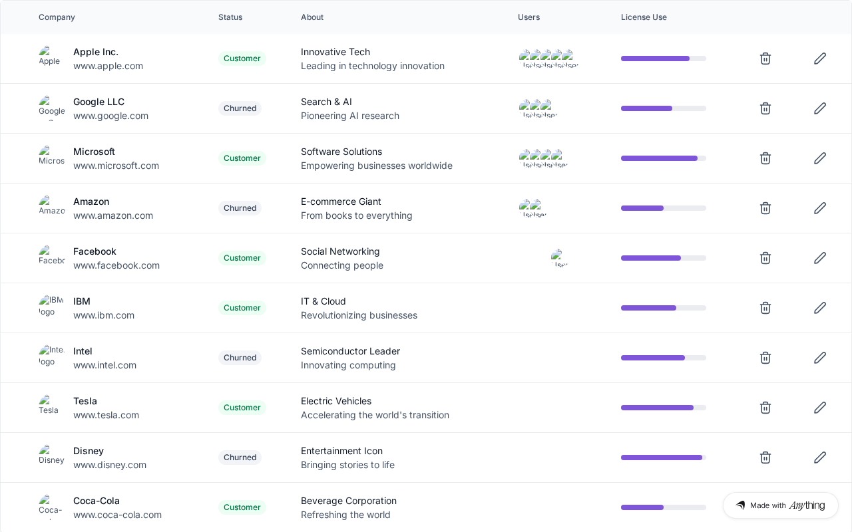Sort by the Status column header

(x=230, y=17)
